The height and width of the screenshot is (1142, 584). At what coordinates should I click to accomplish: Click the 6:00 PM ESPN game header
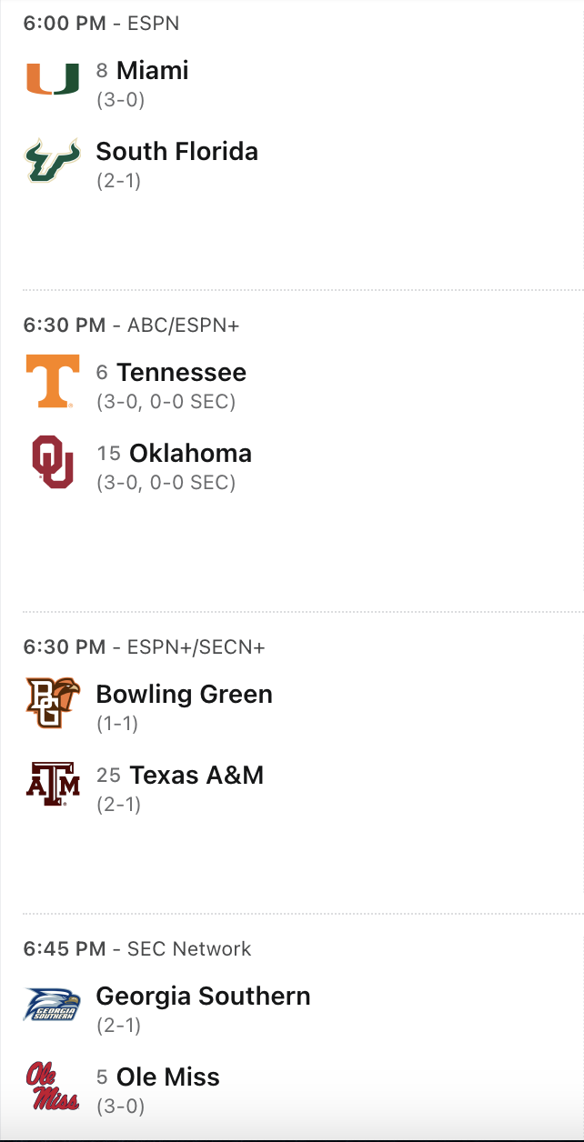pos(101,24)
